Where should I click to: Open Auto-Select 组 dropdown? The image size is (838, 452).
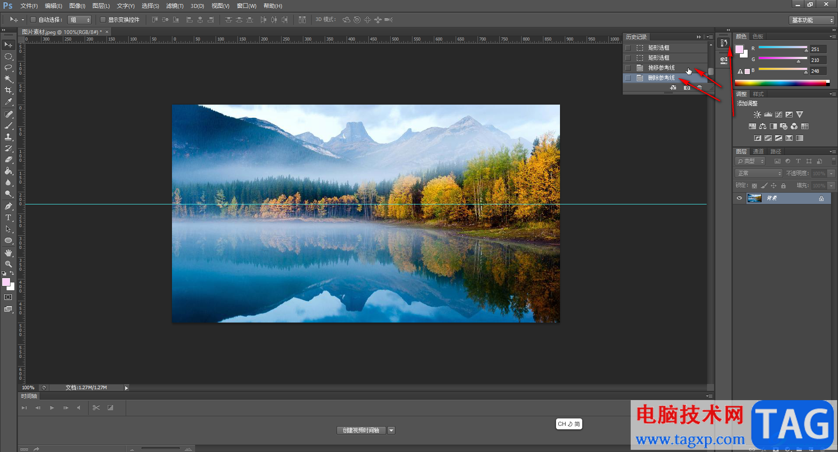click(x=79, y=20)
